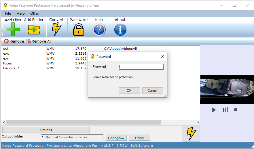Play the video preview

click(214, 110)
